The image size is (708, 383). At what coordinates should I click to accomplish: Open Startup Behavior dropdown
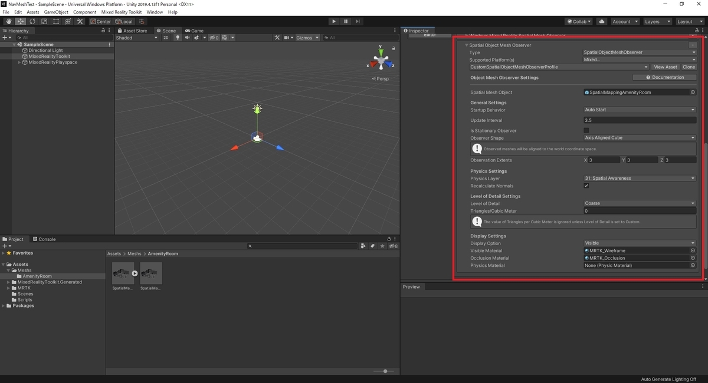[640, 110]
